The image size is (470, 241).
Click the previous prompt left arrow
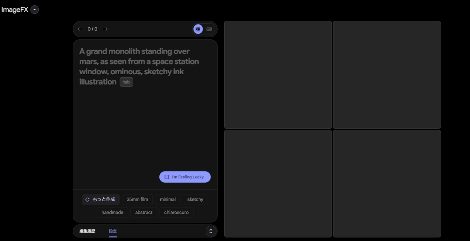pyautogui.click(x=80, y=29)
